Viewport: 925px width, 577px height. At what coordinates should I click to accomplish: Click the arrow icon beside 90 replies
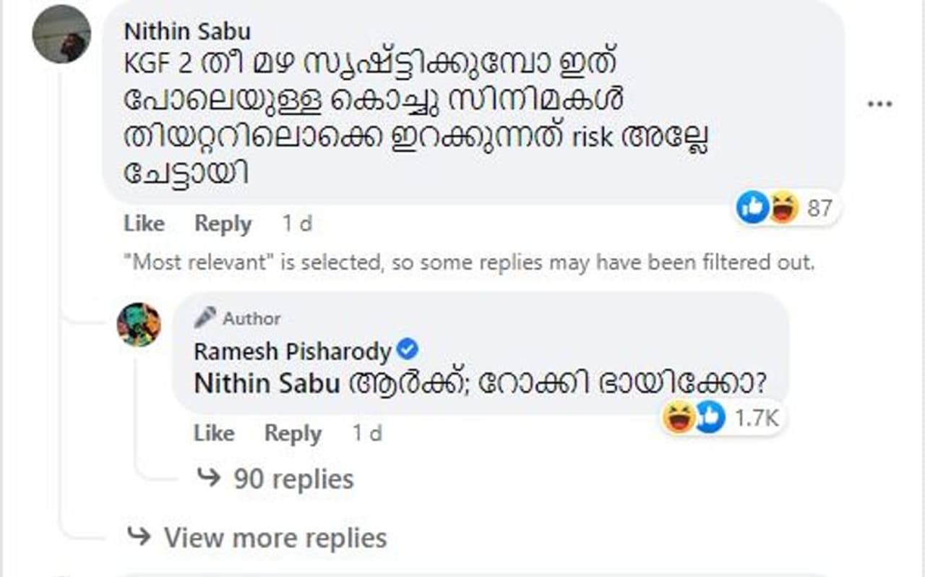coord(209,478)
